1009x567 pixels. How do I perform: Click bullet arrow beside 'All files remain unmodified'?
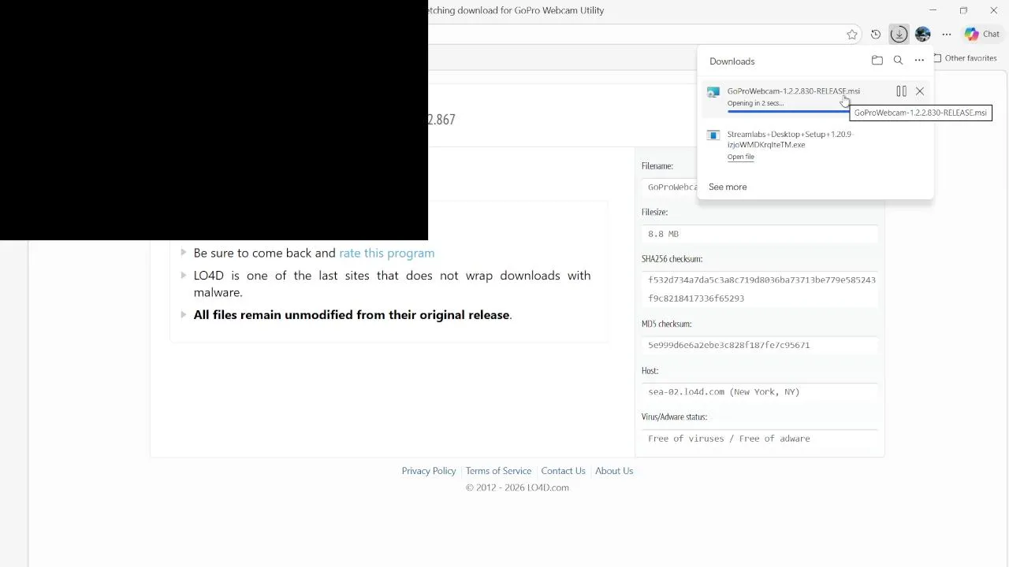coord(184,315)
